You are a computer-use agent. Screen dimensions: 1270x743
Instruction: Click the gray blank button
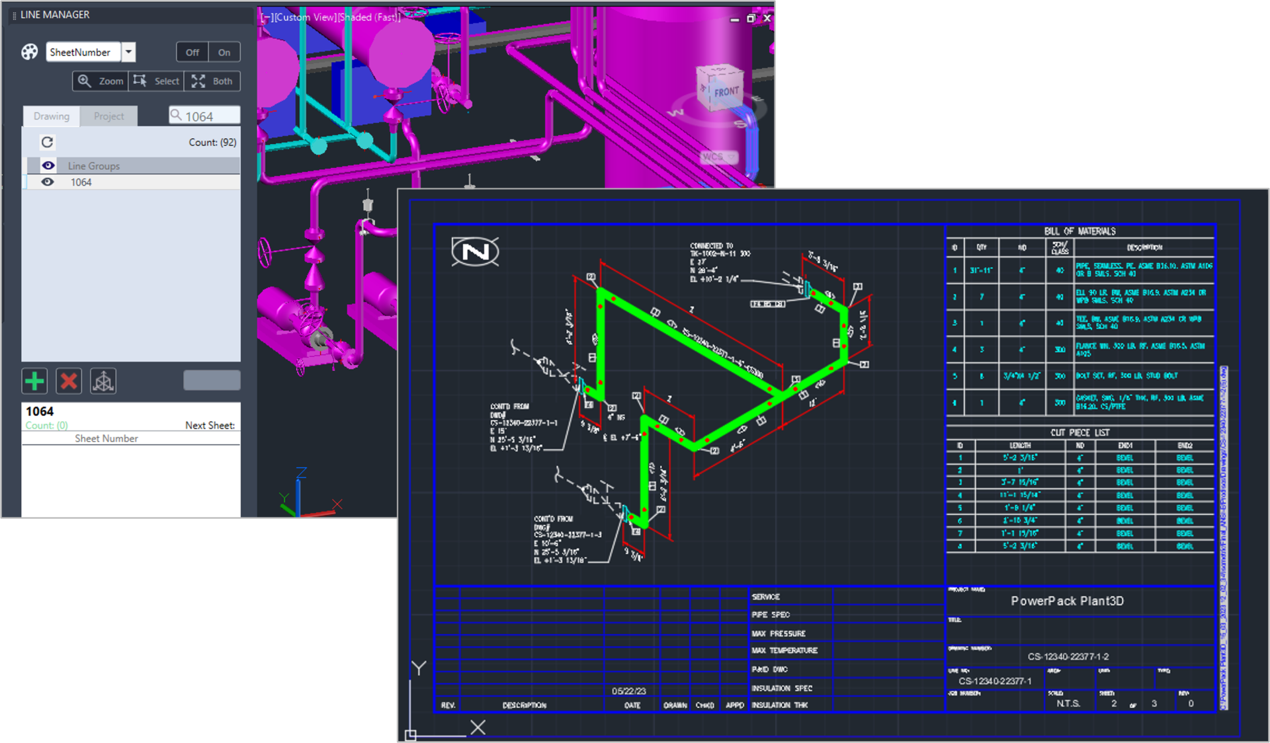pos(212,381)
